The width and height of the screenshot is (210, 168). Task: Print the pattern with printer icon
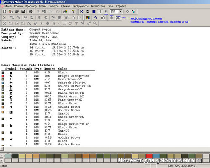click(x=31, y=12)
